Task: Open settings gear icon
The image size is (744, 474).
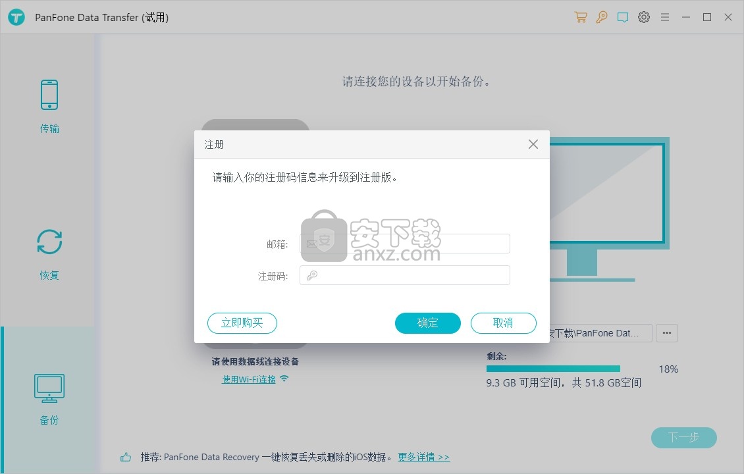Action: pyautogui.click(x=643, y=17)
